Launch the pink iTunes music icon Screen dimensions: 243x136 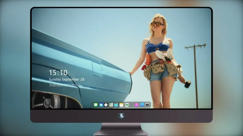(136, 105)
